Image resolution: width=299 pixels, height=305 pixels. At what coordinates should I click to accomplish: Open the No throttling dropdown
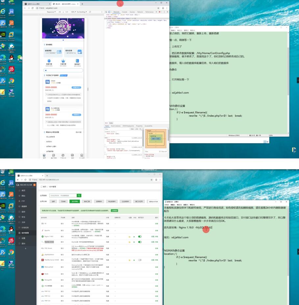(x=82, y=12)
